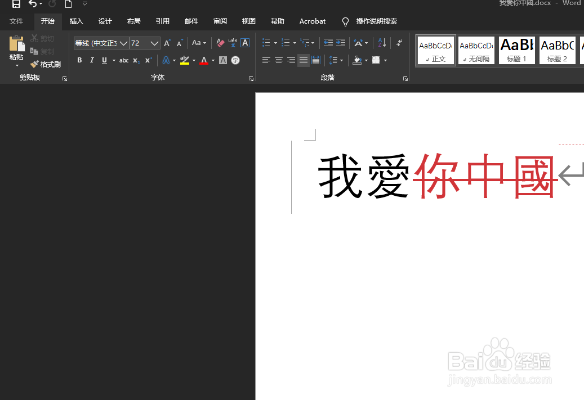Click the Superscript icon
The height and width of the screenshot is (400, 584).
coord(148,60)
